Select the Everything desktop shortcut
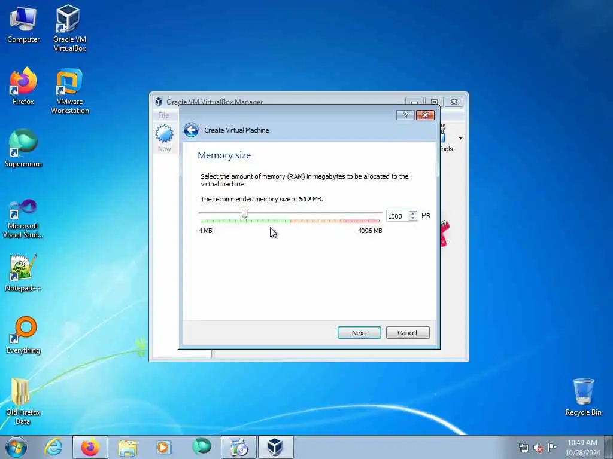The height and width of the screenshot is (459, 613). (23, 335)
